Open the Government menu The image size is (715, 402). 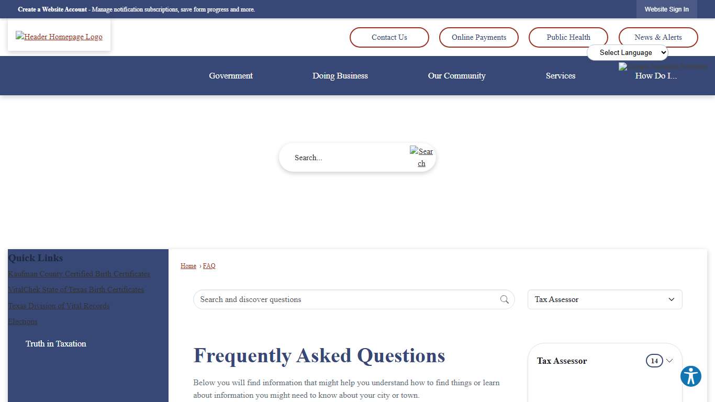[x=230, y=75]
